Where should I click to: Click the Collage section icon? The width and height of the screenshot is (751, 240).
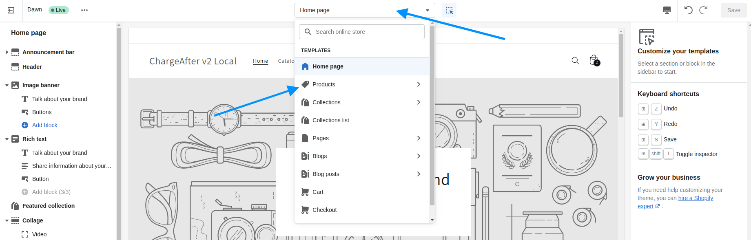[x=15, y=220]
